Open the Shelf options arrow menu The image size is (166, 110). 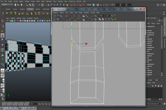click(3, 15)
